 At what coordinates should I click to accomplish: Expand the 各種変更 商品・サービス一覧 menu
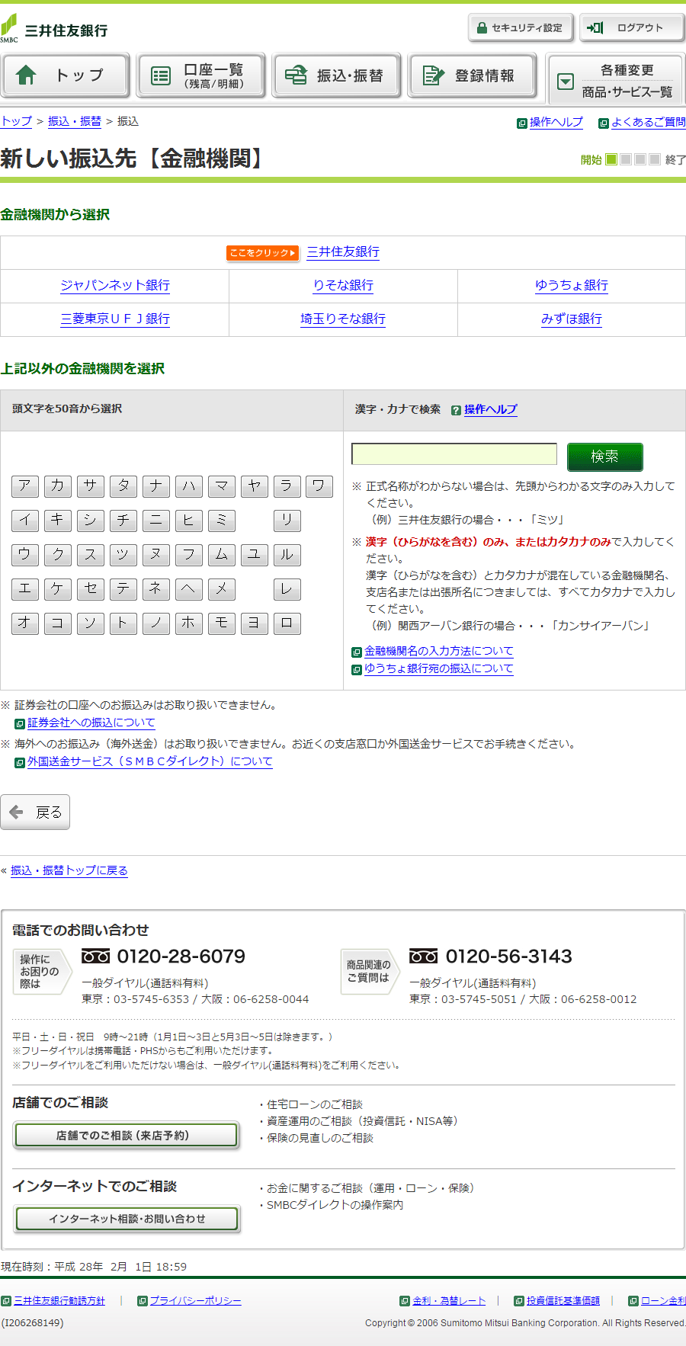[x=616, y=80]
